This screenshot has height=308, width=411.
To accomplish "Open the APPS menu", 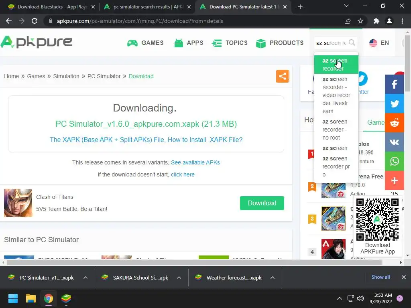I will tap(189, 43).
